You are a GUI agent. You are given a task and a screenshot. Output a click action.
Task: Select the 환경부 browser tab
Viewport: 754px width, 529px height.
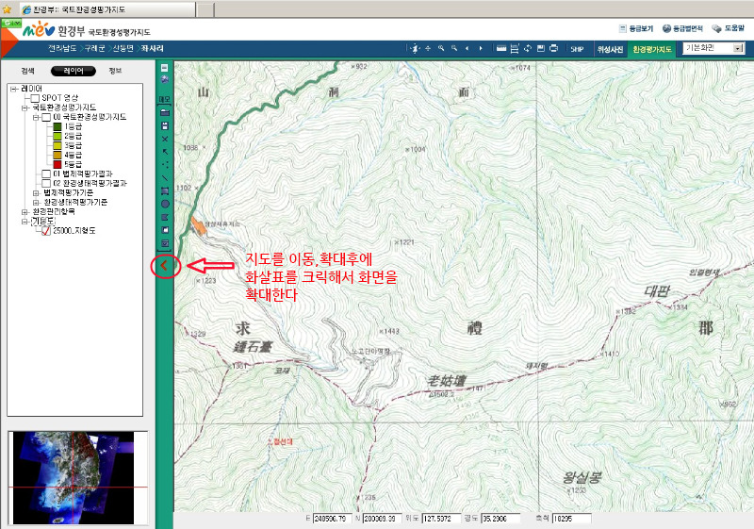pos(107,9)
